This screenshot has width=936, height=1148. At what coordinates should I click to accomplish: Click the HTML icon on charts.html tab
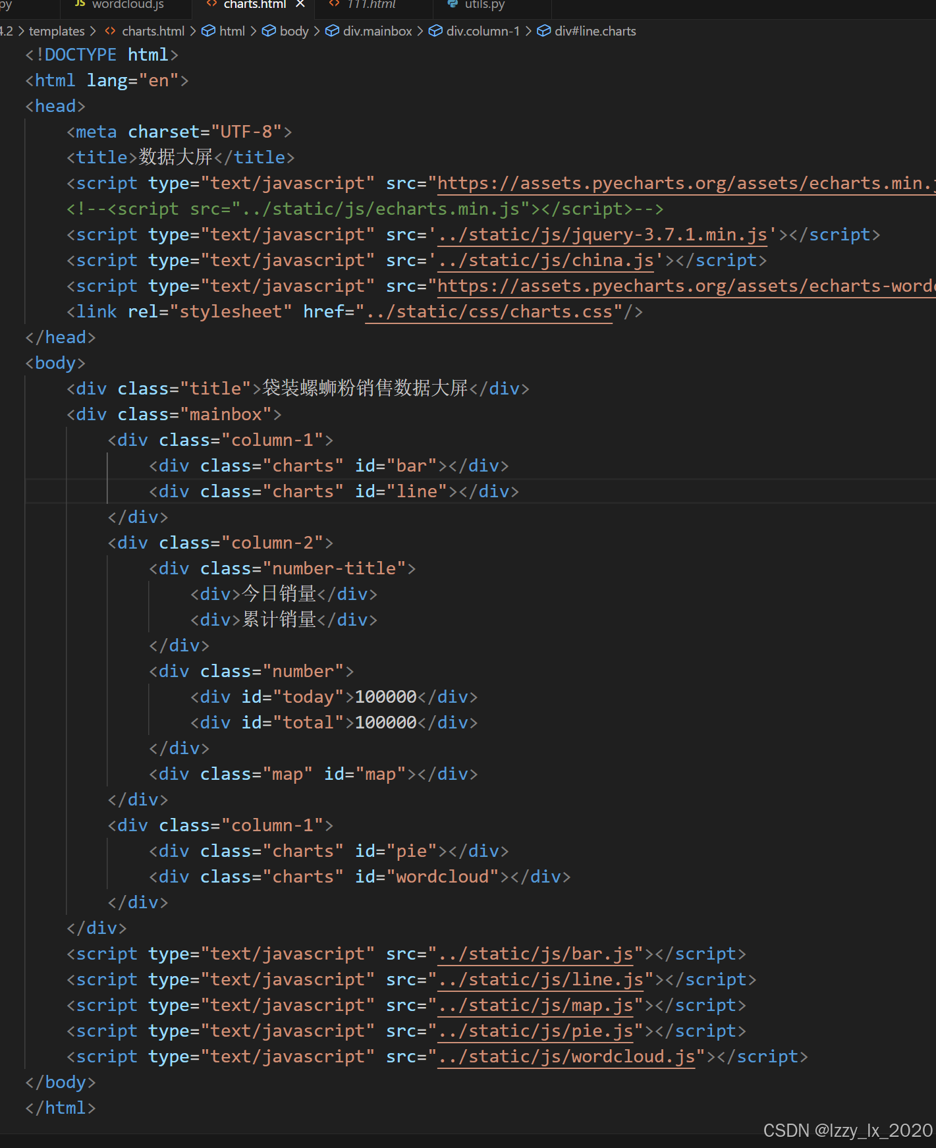point(211,4)
